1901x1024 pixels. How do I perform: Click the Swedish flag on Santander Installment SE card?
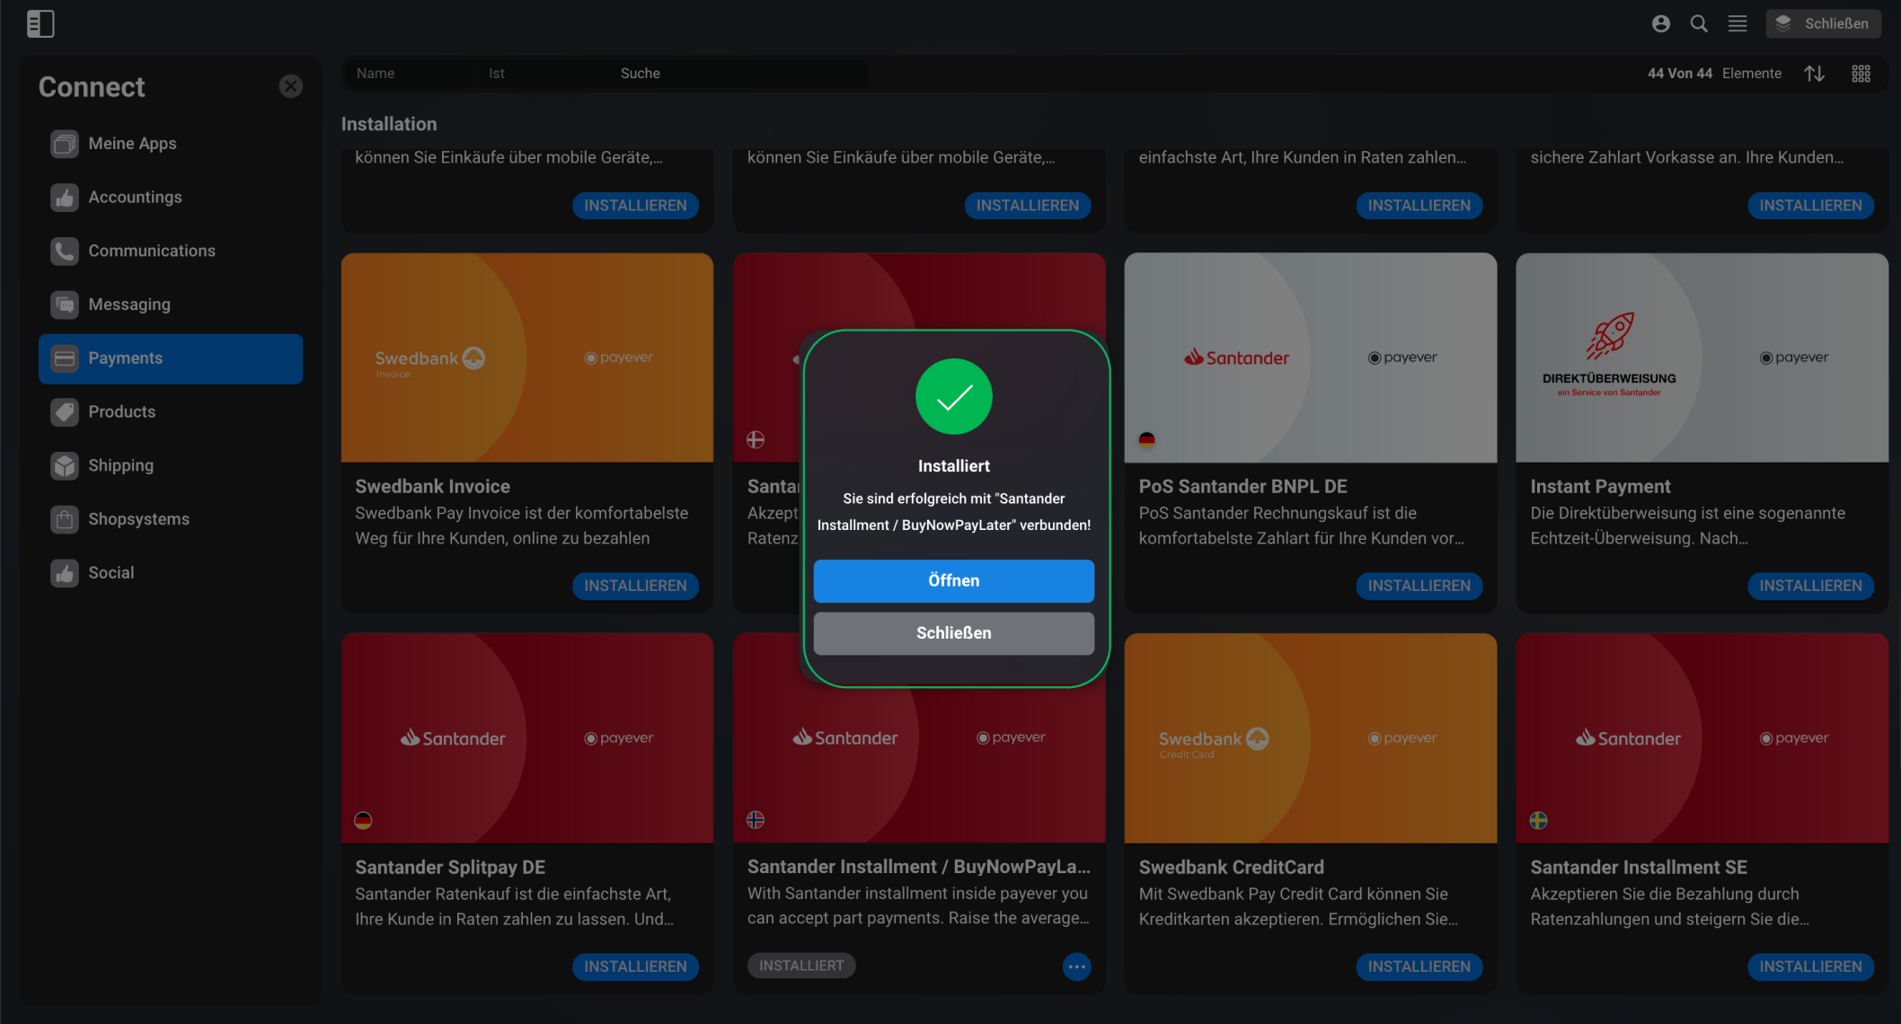(x=1538, y=820)
